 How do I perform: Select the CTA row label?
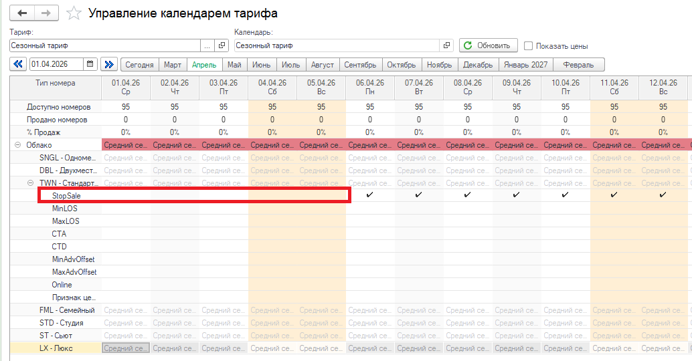pyautogui.click(x=59, y=234)
